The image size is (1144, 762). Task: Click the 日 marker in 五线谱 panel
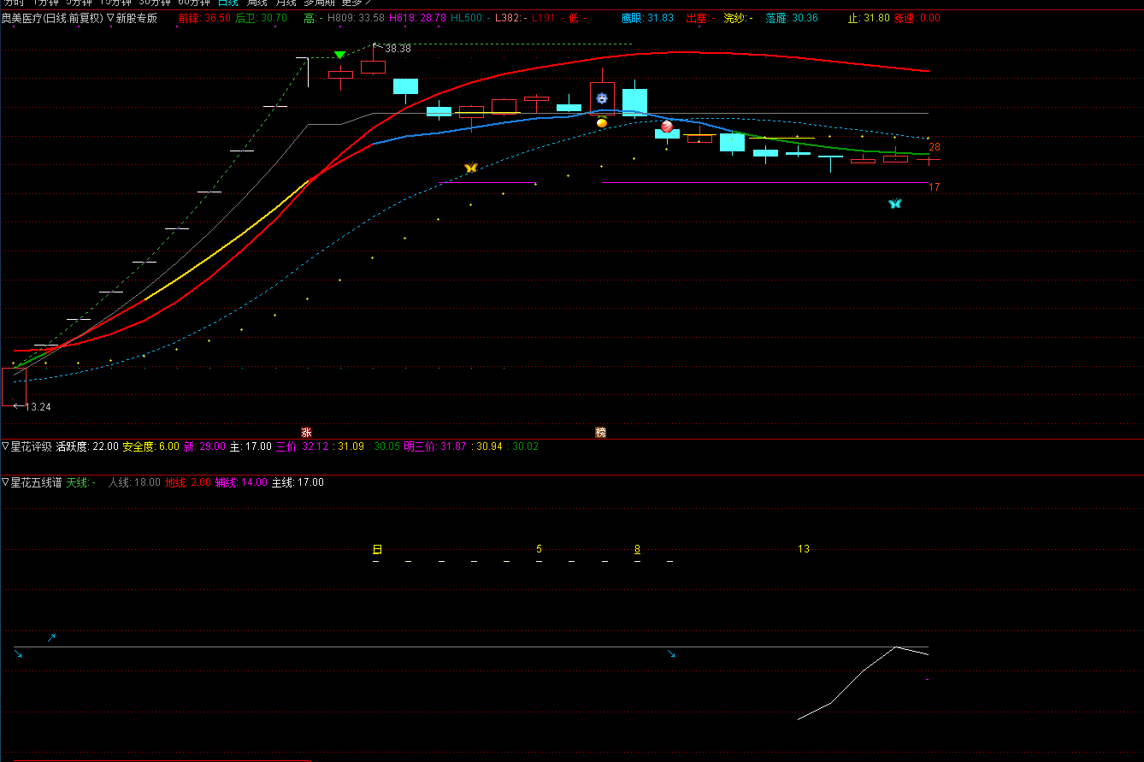coord(377,549)
